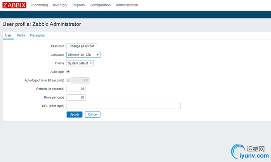Click the Update button
The image size is (271, 162).
[x=75, y=115]
